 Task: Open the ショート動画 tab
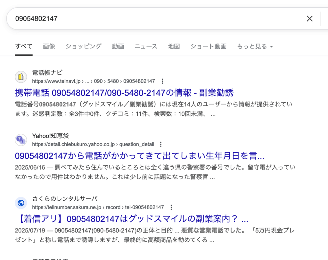[208, 46]
